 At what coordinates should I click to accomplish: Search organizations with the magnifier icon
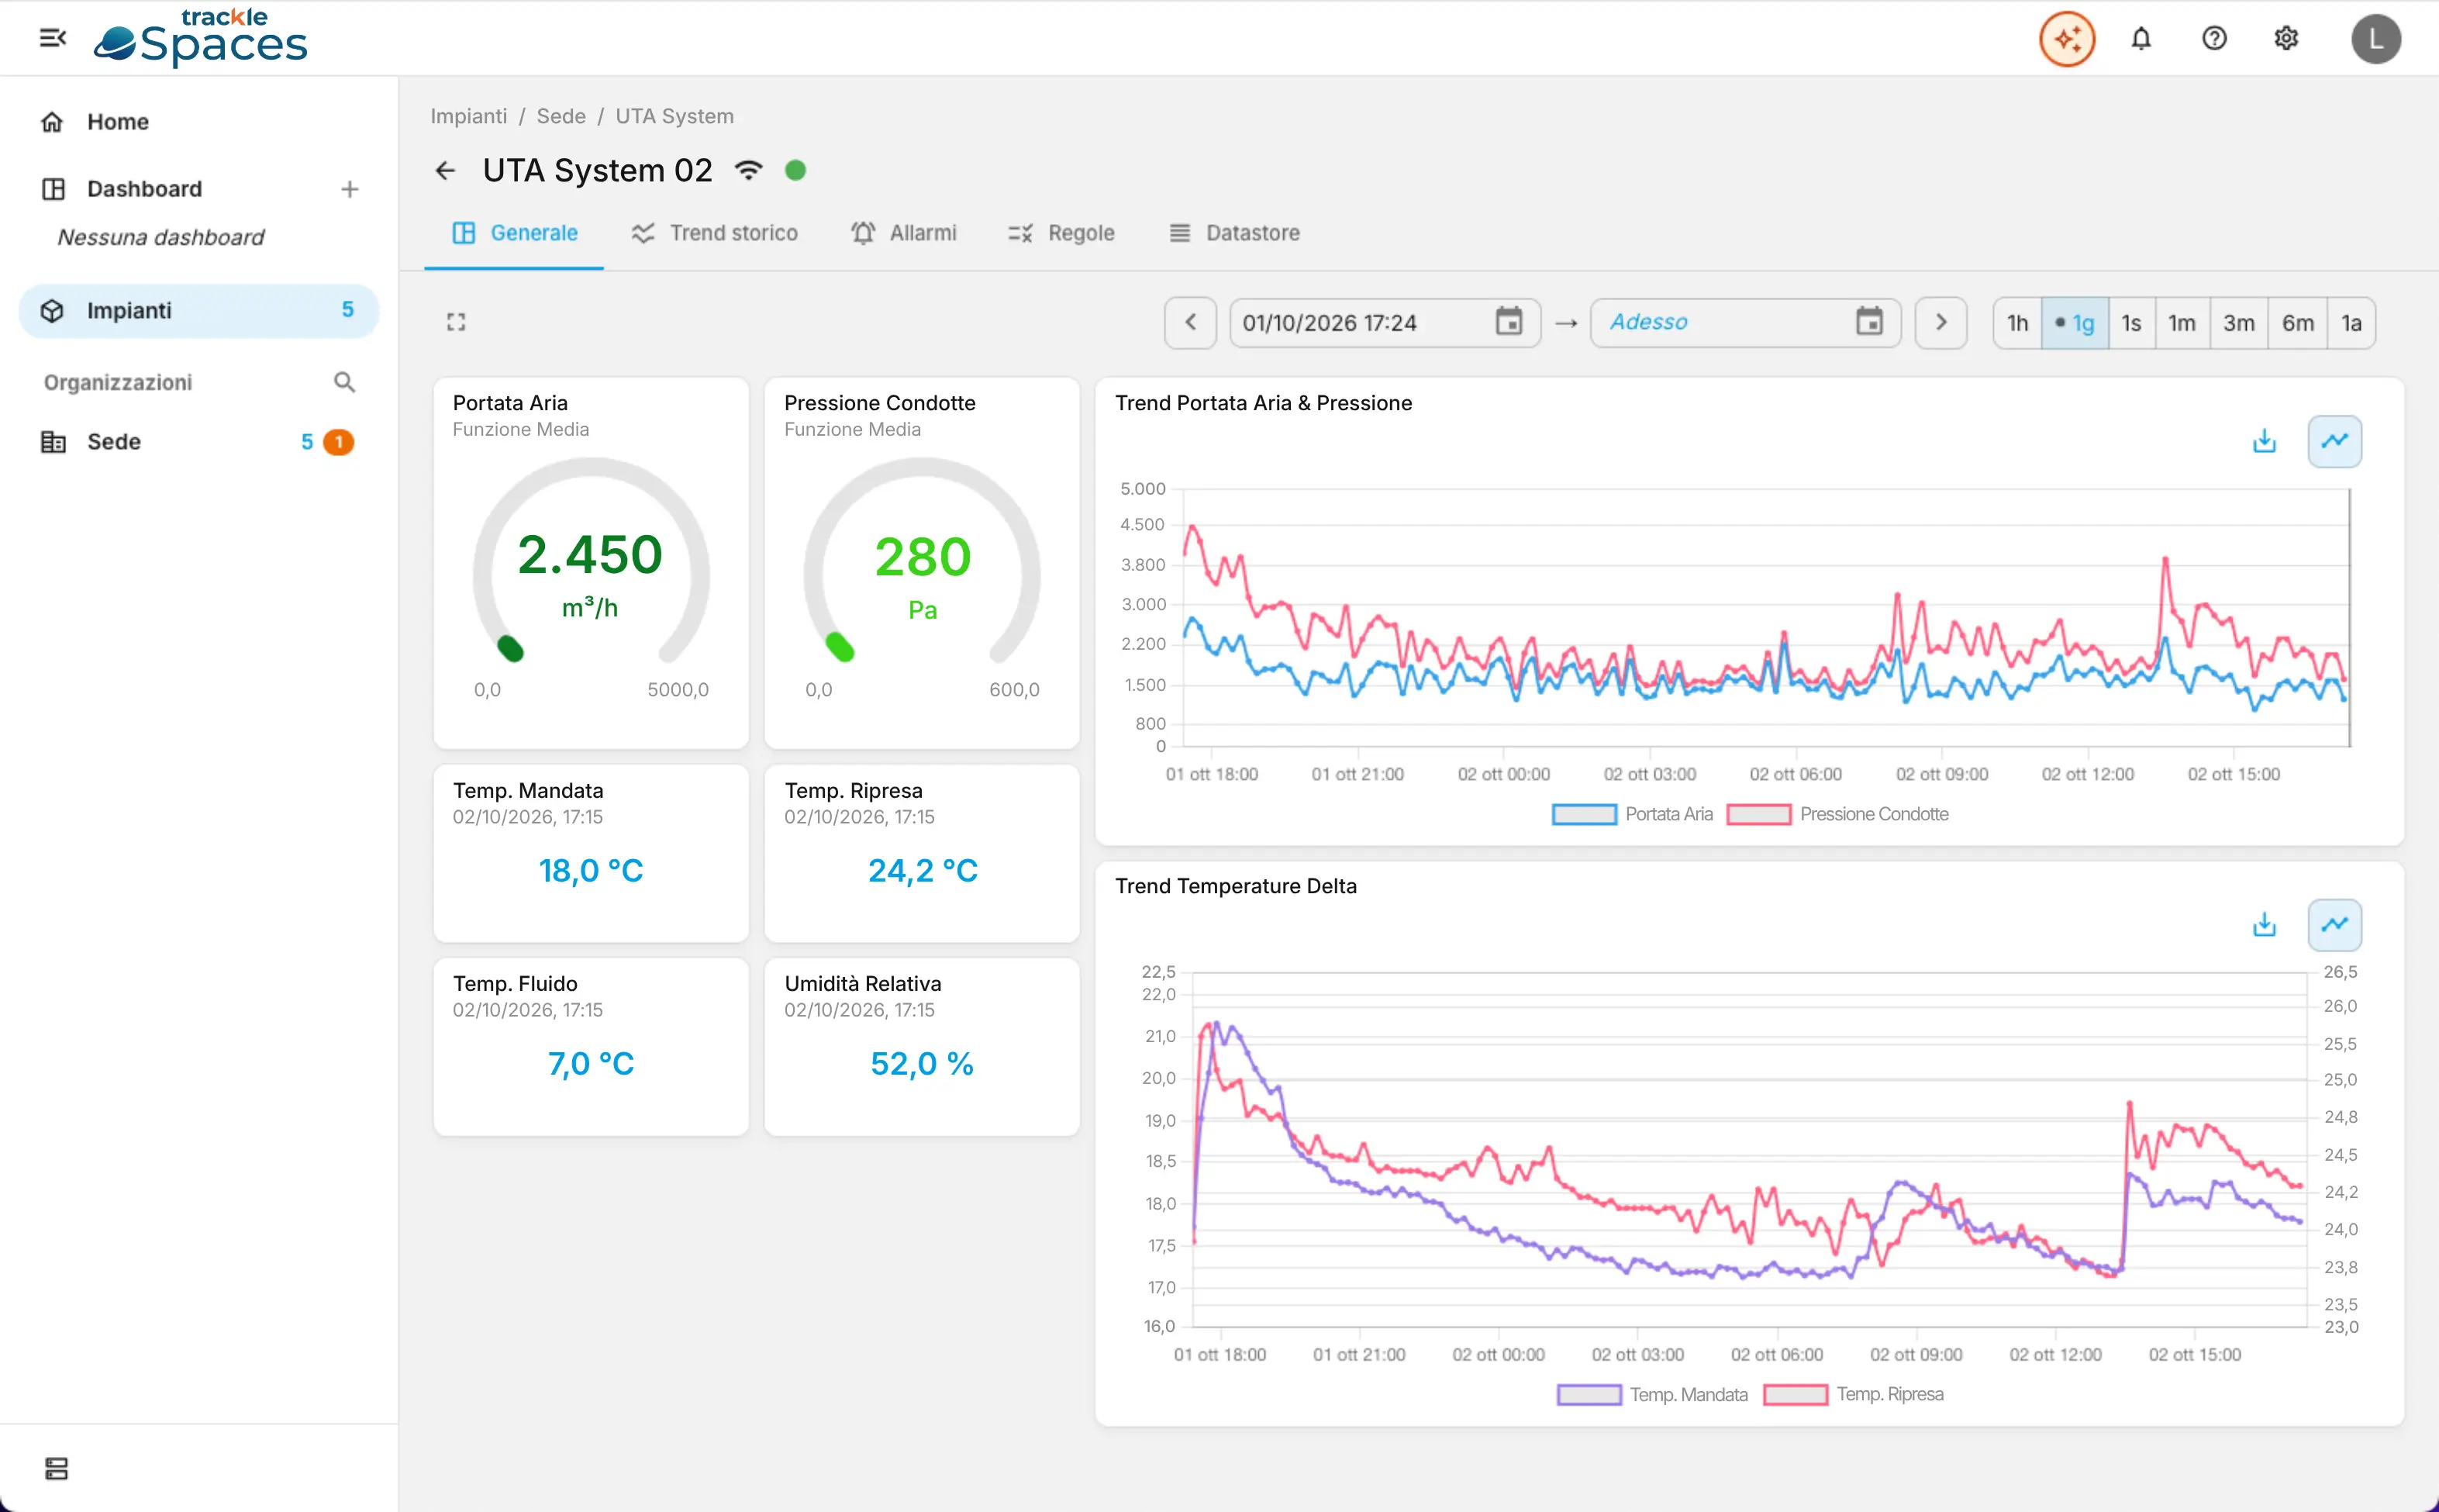point(344,382)
